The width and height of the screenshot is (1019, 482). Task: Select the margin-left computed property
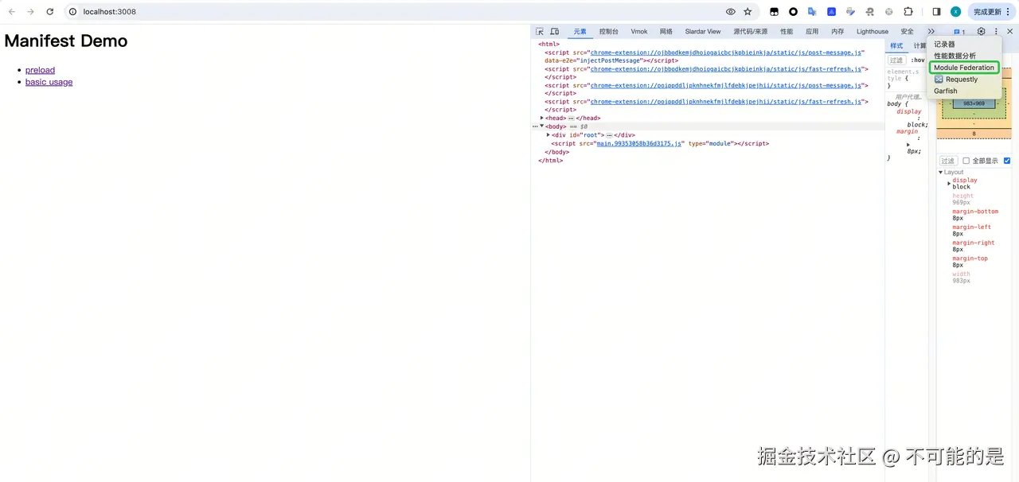point(971,227)
